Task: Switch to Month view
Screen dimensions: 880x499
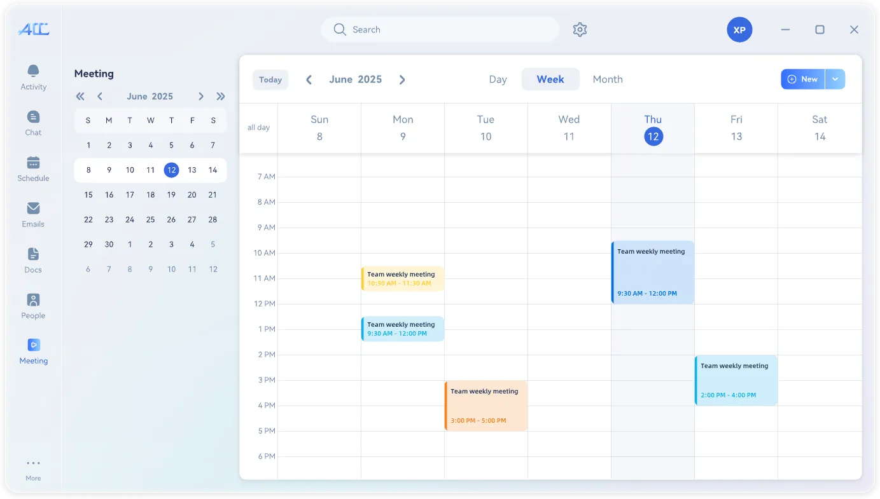Action: tap(608, 79)
